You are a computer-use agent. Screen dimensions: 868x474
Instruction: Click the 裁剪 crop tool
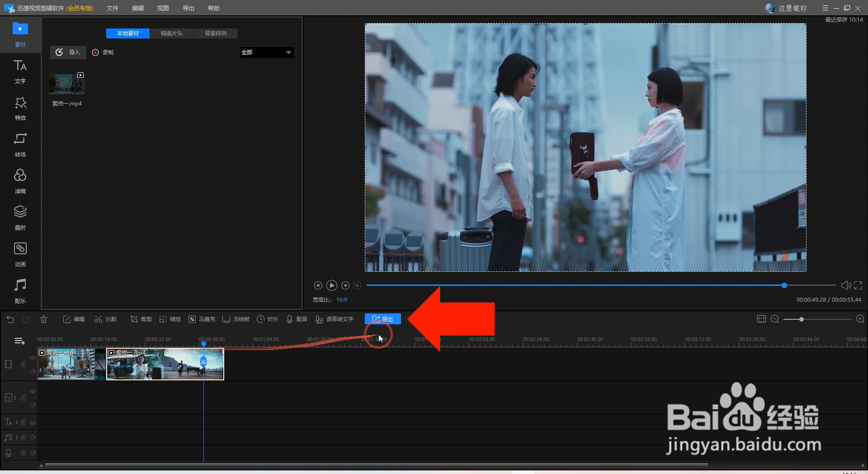[141, 319]
